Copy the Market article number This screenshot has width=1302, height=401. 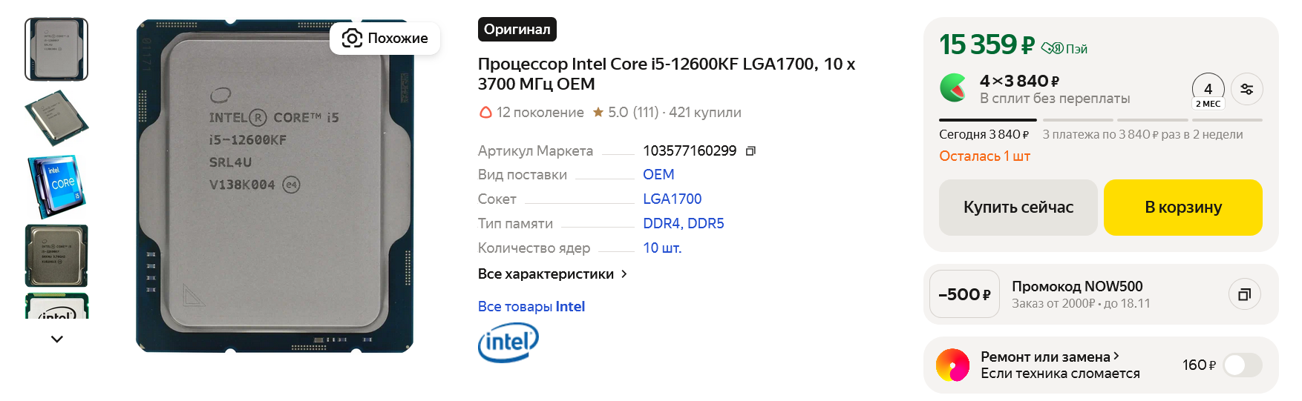(750, 151)
